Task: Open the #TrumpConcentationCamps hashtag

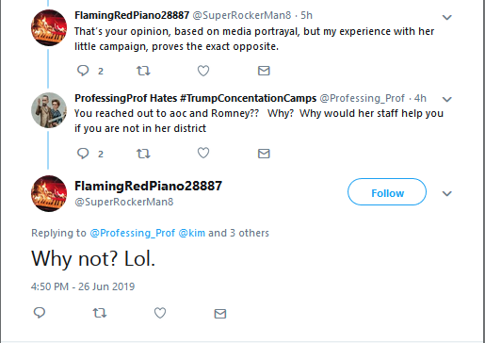Action: (248, 98)
